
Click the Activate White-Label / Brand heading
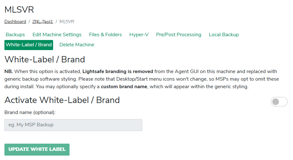(x=62, y=100)
